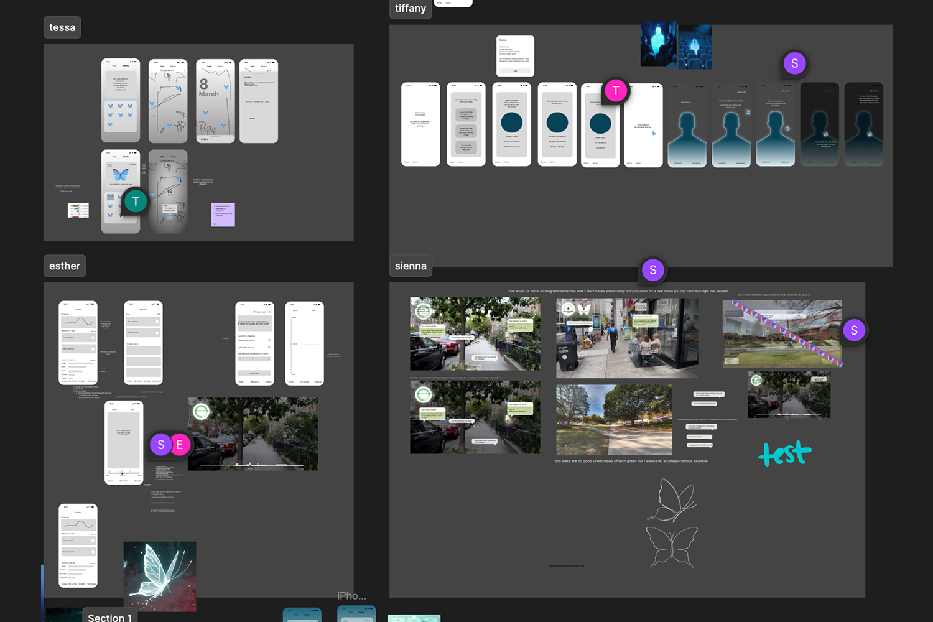Select the tree-lined street photo in esther
The height and width of the screenshot is (622, 933).
tap(253, 434)
